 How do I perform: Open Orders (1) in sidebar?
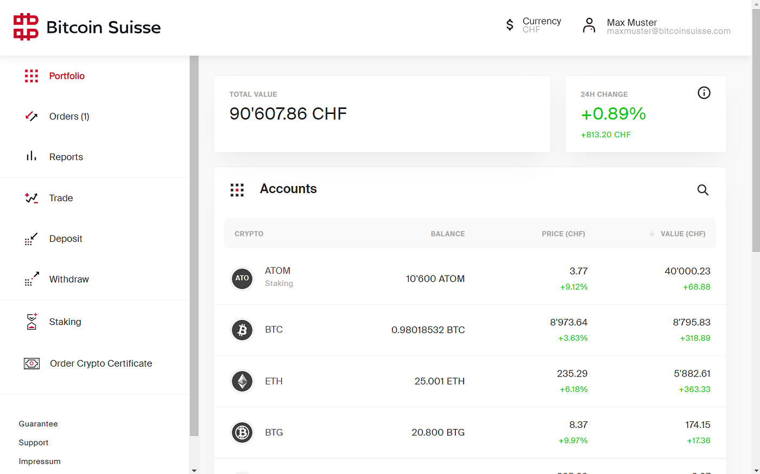tap(69, 116)
